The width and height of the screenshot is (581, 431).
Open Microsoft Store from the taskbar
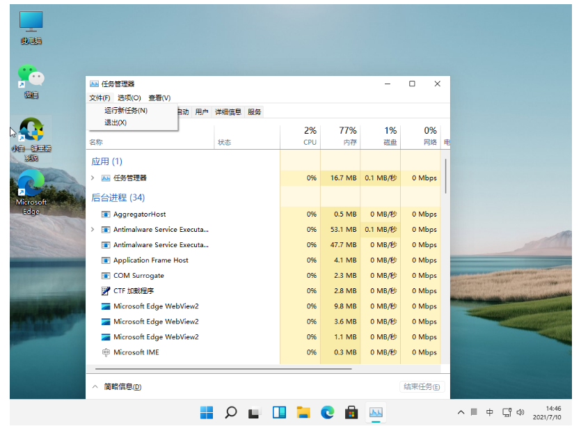[351, 412]
